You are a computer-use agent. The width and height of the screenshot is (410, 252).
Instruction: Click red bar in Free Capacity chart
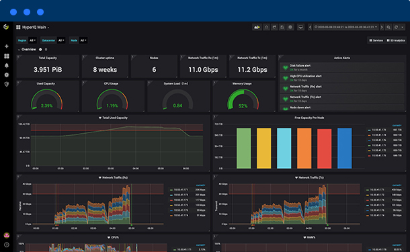coord(324,149)
